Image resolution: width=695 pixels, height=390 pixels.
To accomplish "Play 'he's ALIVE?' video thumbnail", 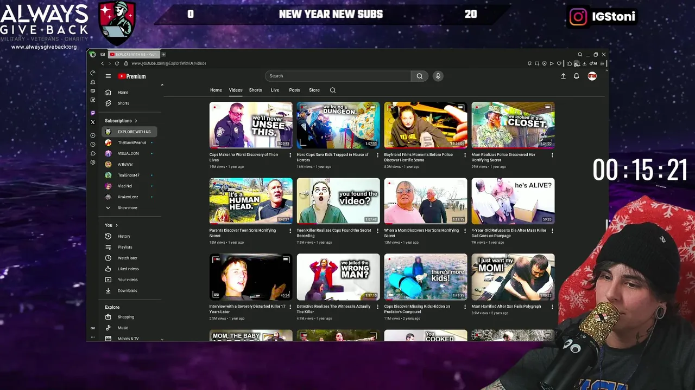I will click(x=513, y=201).
